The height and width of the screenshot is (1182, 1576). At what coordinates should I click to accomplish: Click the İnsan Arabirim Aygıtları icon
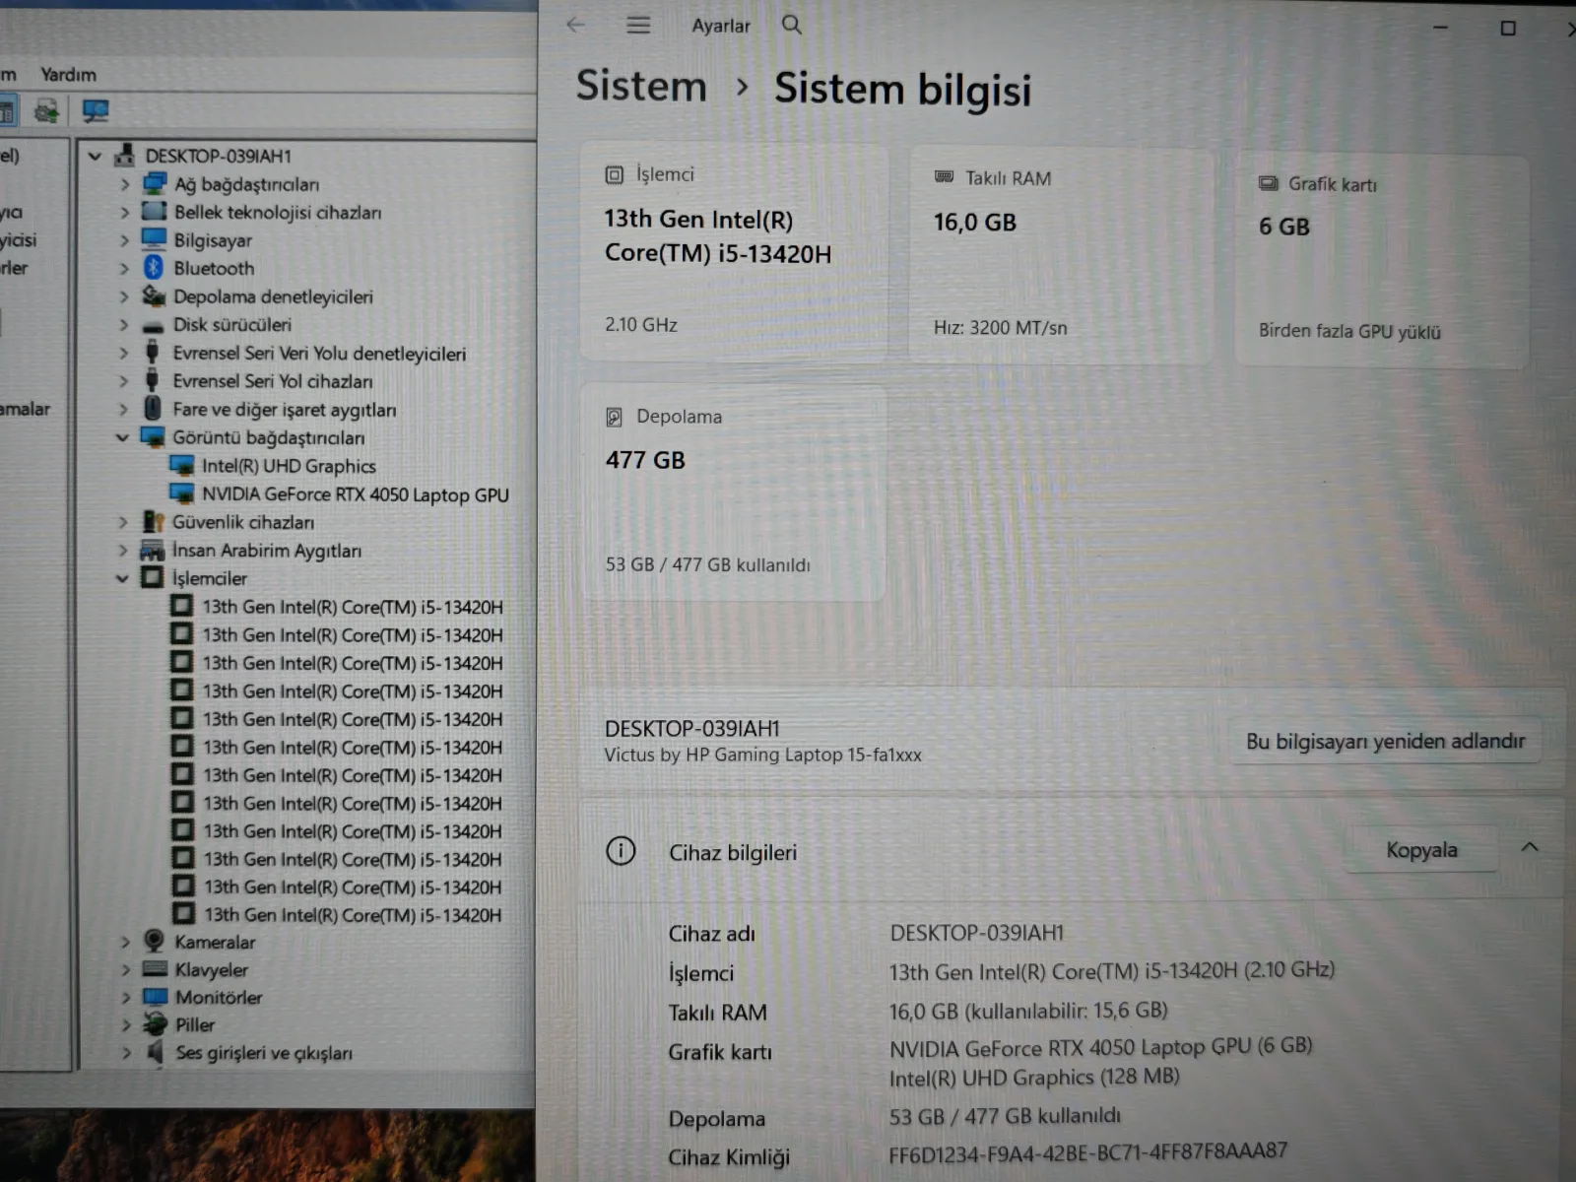[x=153, y=551]
